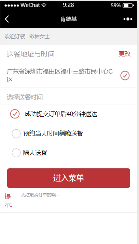Image resolution: width=139 pixels, height=244 pixels.
Task: Tap the 进入菜单 button
Action: click(69, 178)
